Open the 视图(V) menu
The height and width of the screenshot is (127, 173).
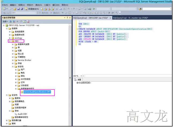pos(21,5)
